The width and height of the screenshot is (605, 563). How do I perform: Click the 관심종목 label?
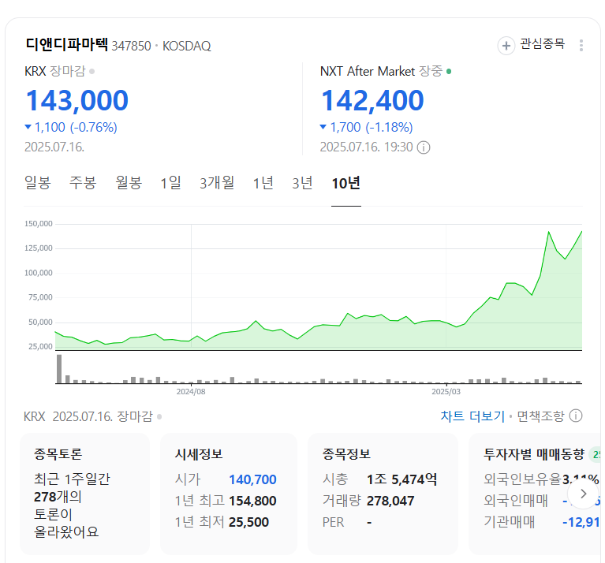542,44
